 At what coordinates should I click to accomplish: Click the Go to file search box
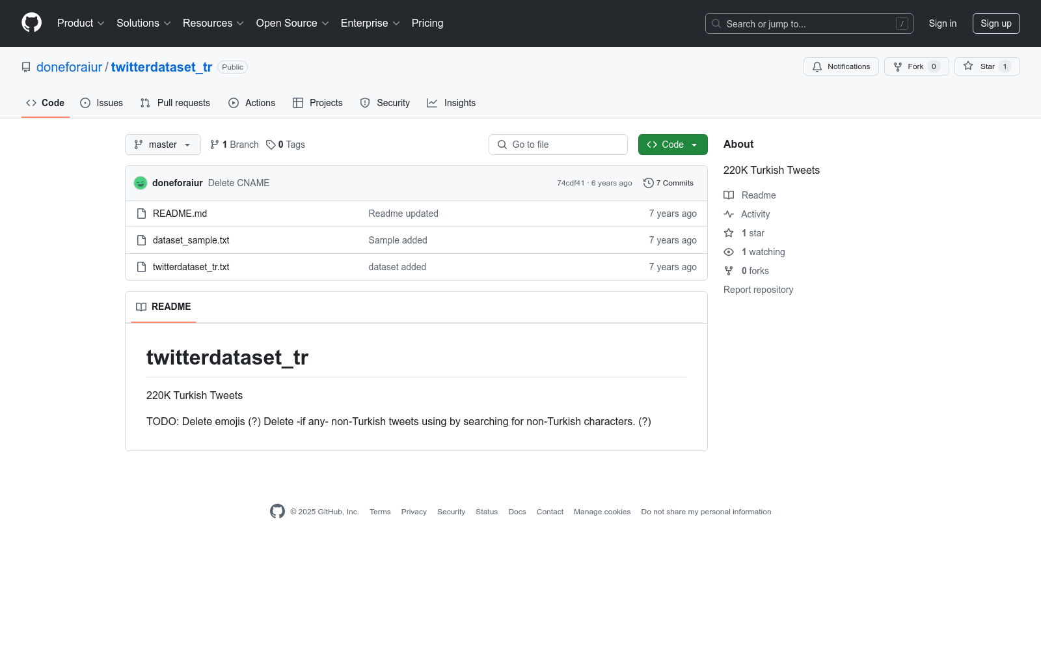tap(558, 145)
